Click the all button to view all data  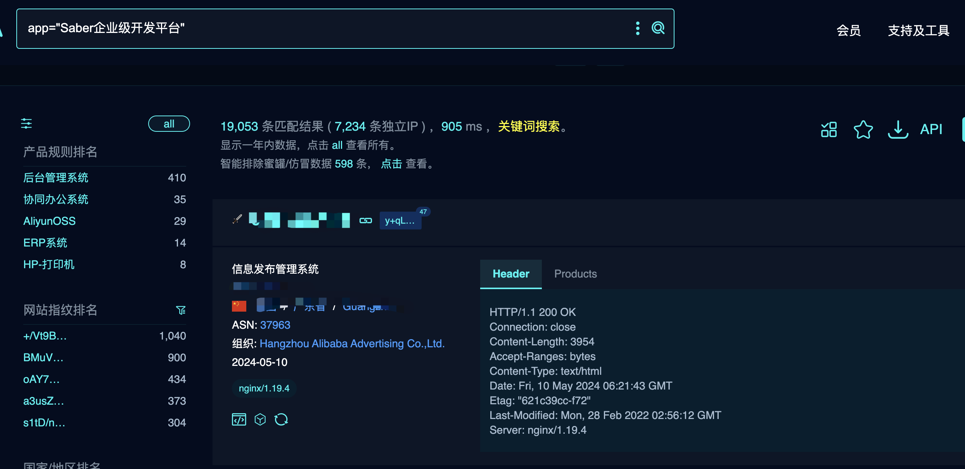169,123
